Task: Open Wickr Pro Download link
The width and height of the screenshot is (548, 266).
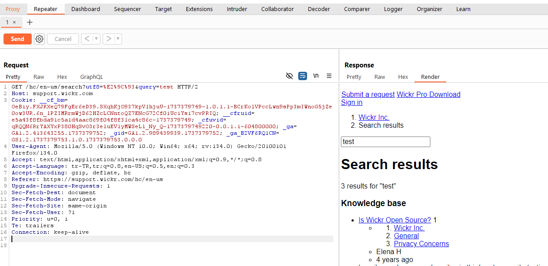Action: click(x=429, y=94)
